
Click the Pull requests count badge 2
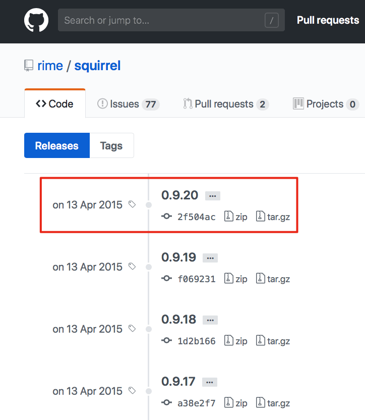(x=263, y=104)
